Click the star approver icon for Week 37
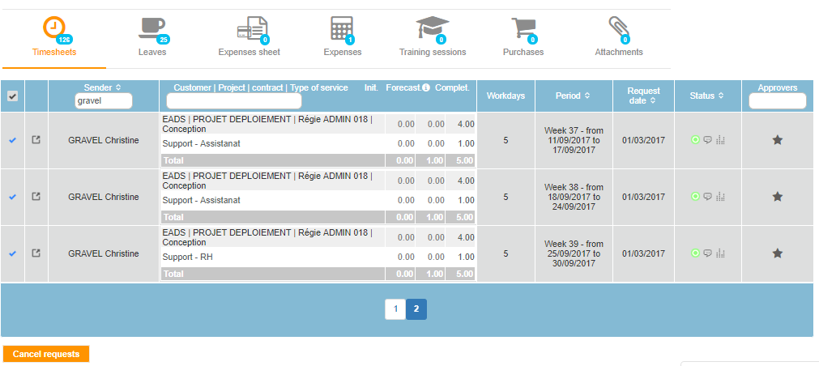 pyautogui.click(x=777, y=140)
